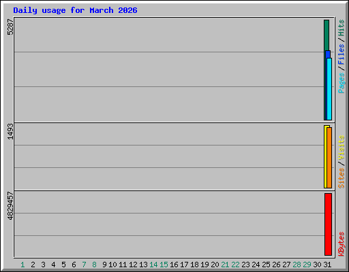Click day 31 on the x-axis
Viewport: 349px width, 272px height.
click(327, 265)
